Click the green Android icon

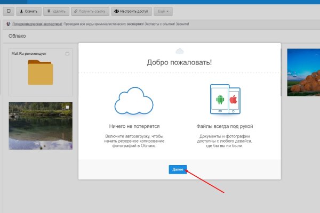[x=219, y=100]
